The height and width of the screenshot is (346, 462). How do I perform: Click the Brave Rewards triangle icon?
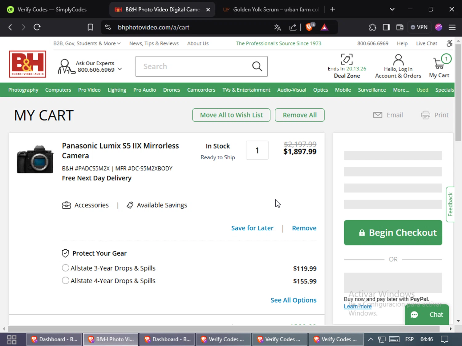(x=324, y=27)
